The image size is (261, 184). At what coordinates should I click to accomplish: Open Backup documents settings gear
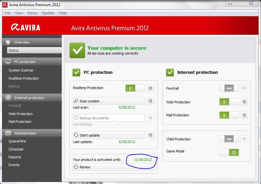[x=150, y=118]
